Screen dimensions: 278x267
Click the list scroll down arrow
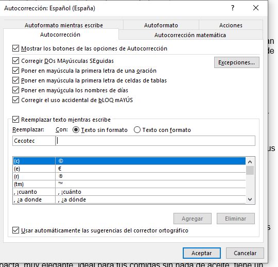pos(250,199)
